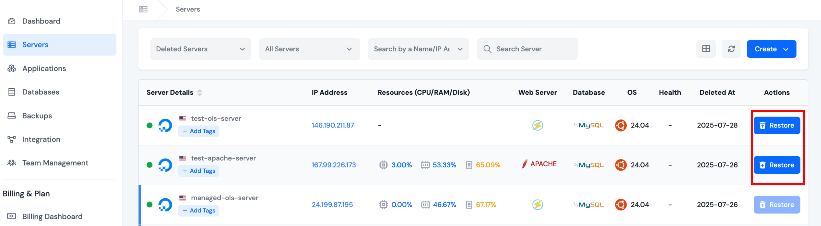
Task: Open the Deleted Servers filter dropdown
Action: coord(201,49)
